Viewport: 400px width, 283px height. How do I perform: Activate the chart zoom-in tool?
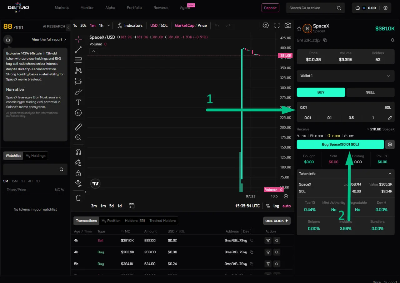click(78, 137)
